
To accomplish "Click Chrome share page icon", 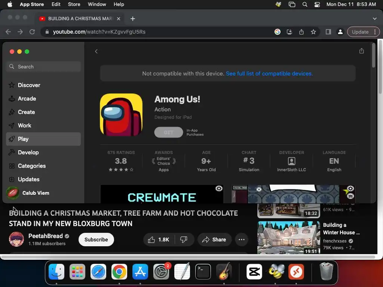I will (301, 32).
